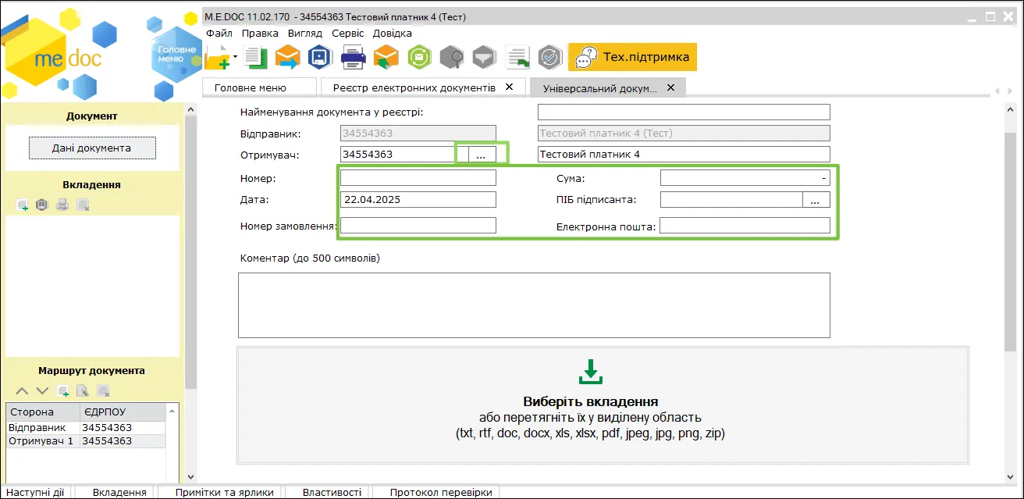Close the Реєстр електронних документів tab
Screen dimensions: 1024x499
510,87
